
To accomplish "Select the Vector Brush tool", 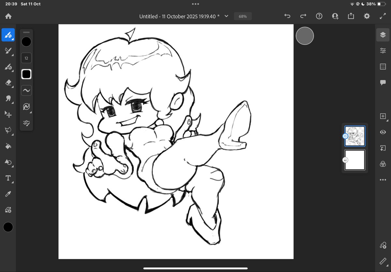I will click(x=8, y=67).
